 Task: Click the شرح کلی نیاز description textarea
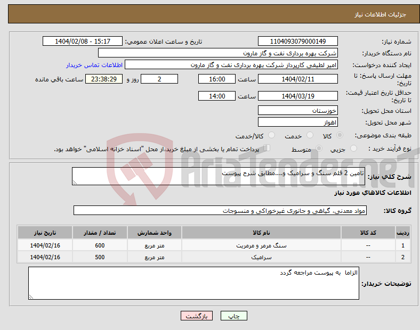pyautogui.click(x=219, y=176)
